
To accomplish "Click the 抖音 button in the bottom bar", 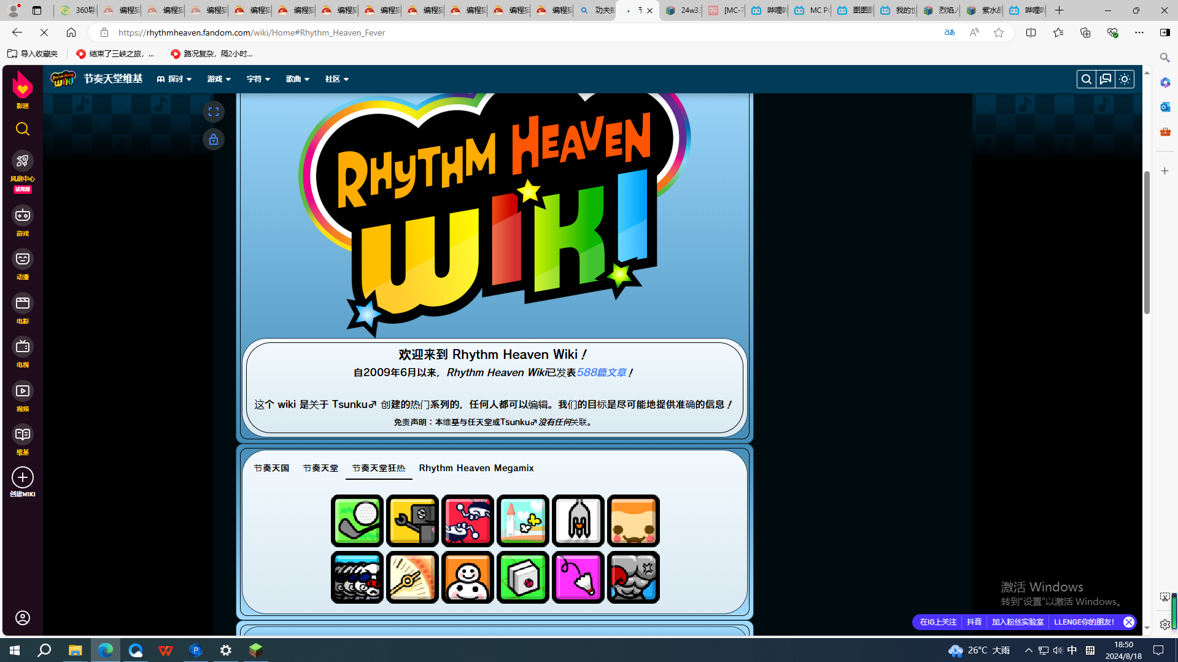I will [x=974, y=622].
